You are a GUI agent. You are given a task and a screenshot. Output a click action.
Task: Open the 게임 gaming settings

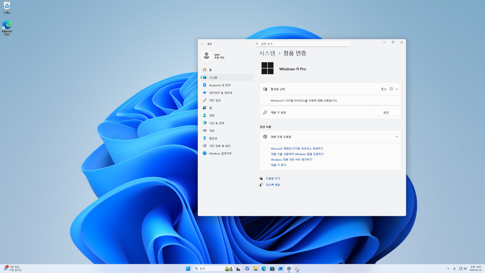pos(212,131)
